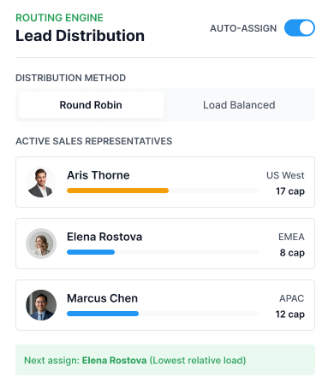Viewport: 334px width, 388px height.
Task: Select the Elena Rostova card name
Action: tap(104, 237)
